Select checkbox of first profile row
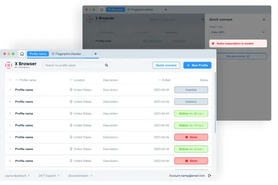 (10, 90)
